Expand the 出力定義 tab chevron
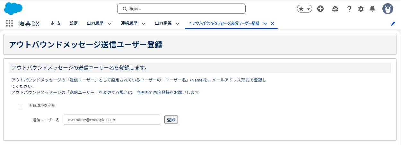 coord(178,23)
